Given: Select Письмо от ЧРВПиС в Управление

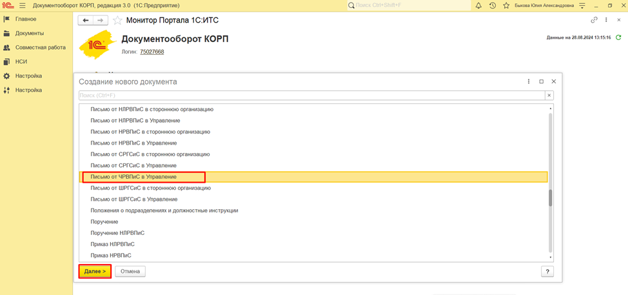Looking at the screenshot, I should click(x=313, y=177).
